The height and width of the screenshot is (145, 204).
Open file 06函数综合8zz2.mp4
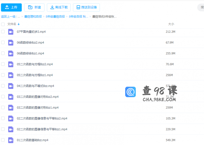[30, 43]
